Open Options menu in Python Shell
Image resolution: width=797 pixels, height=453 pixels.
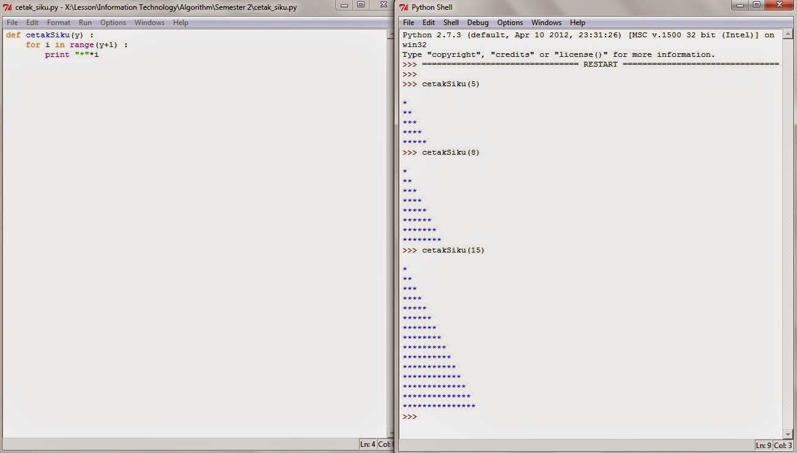(510, 23)
